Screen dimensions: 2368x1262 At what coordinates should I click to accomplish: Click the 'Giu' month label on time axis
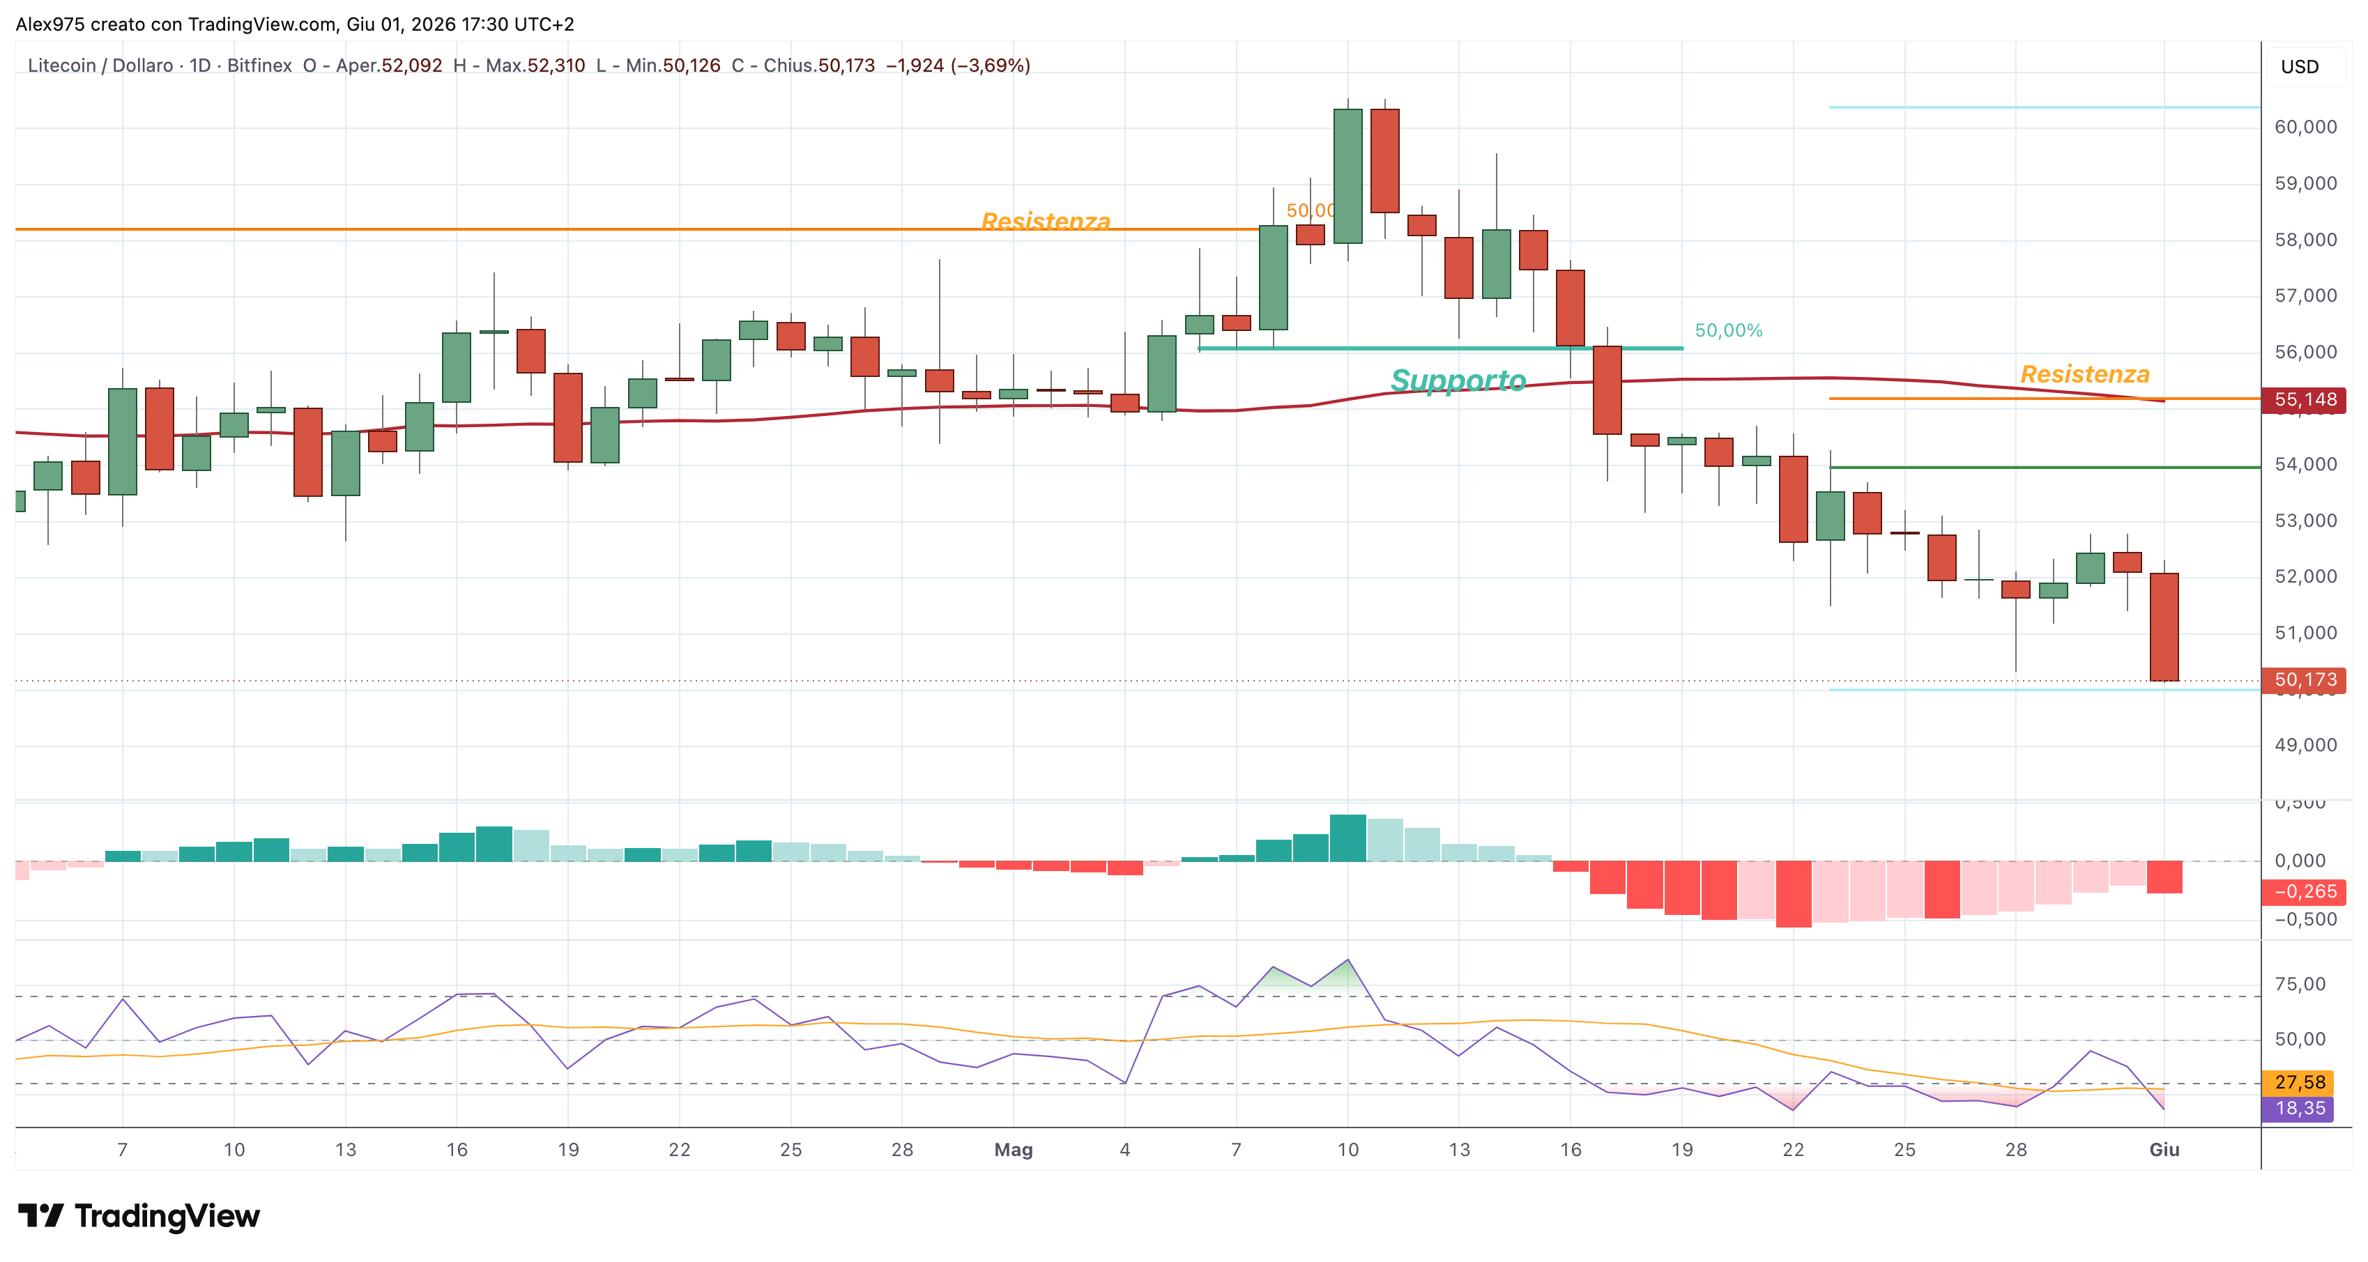[2164, 1150]
